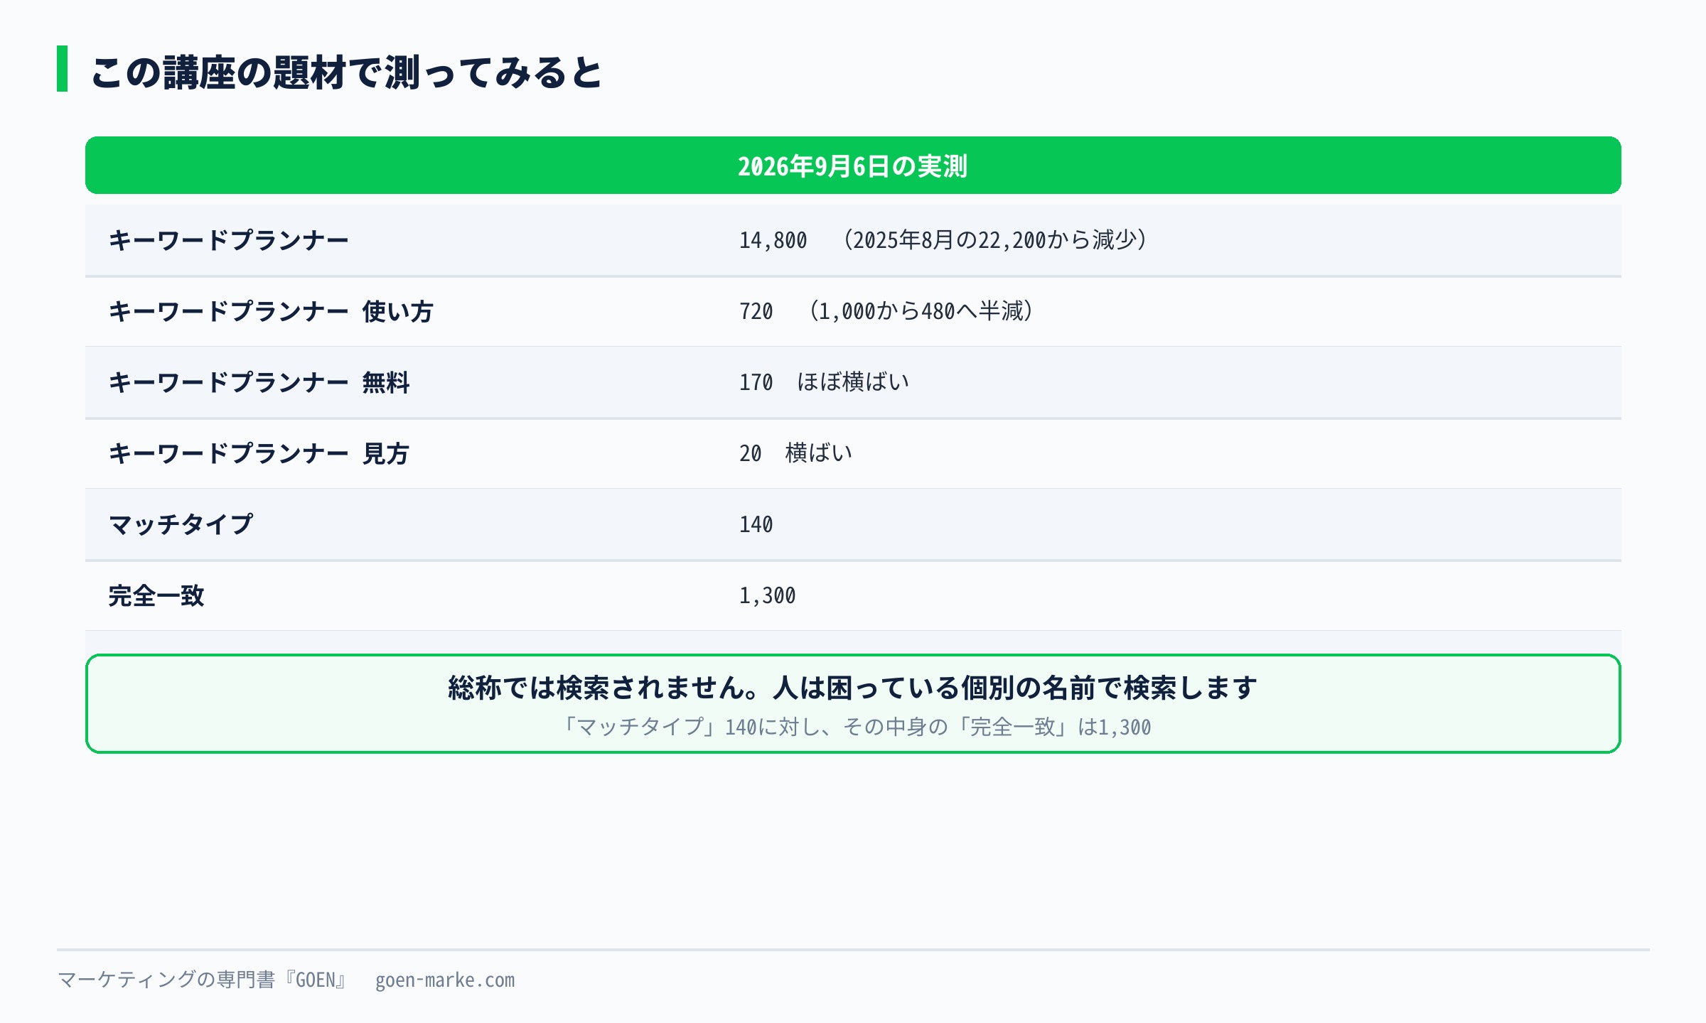Image resolution: width=1706 pixels, height=1023 pixels.
Task: Click the value 720 (1,000から480へ半減)
Action: coord(886,311)
